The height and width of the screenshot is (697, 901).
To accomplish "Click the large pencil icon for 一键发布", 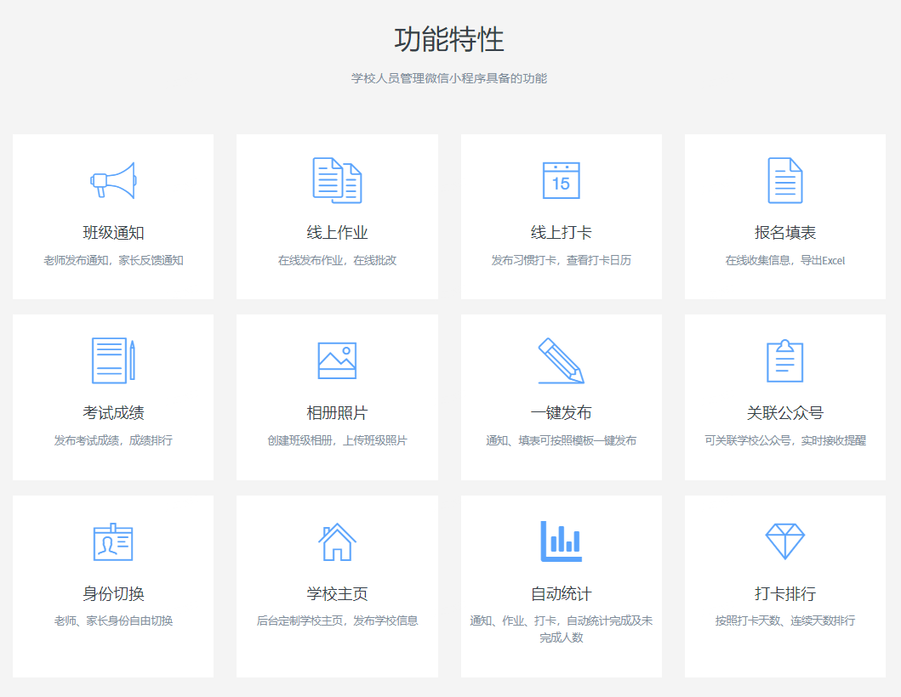I will pyautogui.click(x=561, y=360).
